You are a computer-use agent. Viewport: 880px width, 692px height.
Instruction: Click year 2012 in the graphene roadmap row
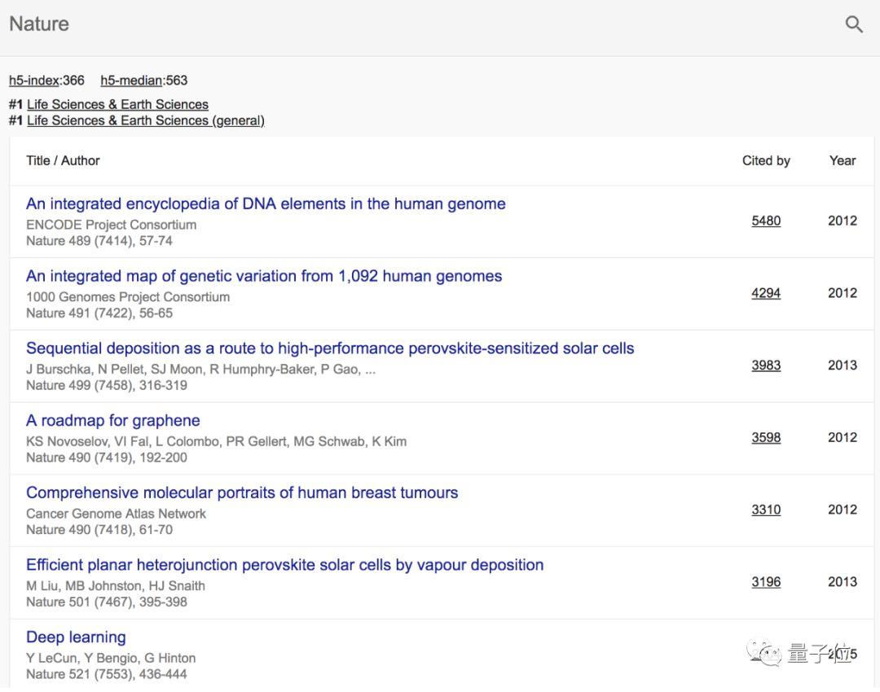click(843, 437)
